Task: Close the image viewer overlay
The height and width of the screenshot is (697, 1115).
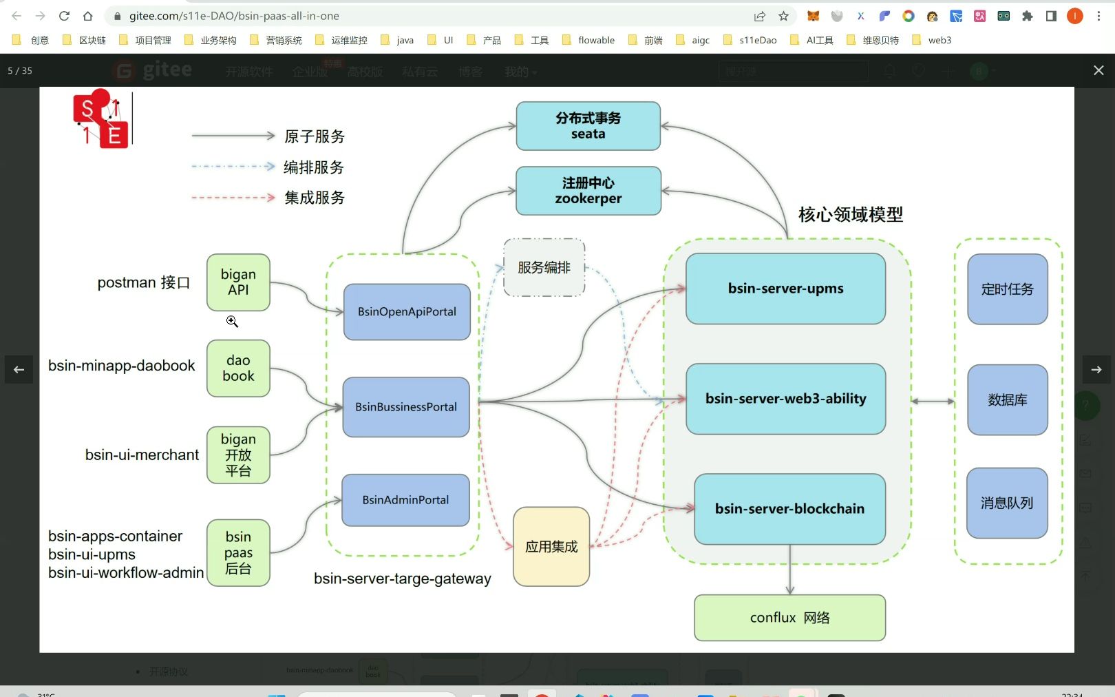Action: (x=1098, y=70)
